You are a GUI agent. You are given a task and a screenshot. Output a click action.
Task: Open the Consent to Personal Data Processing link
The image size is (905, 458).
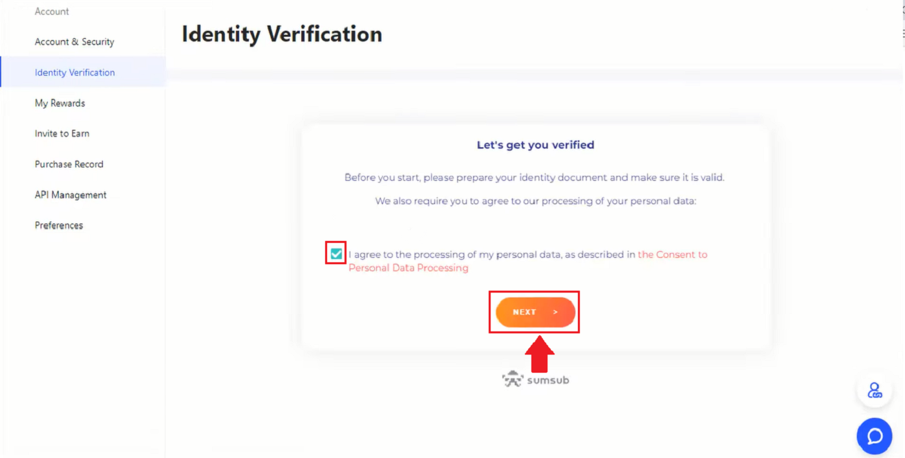pyautogui.click(x=672, y=254)
